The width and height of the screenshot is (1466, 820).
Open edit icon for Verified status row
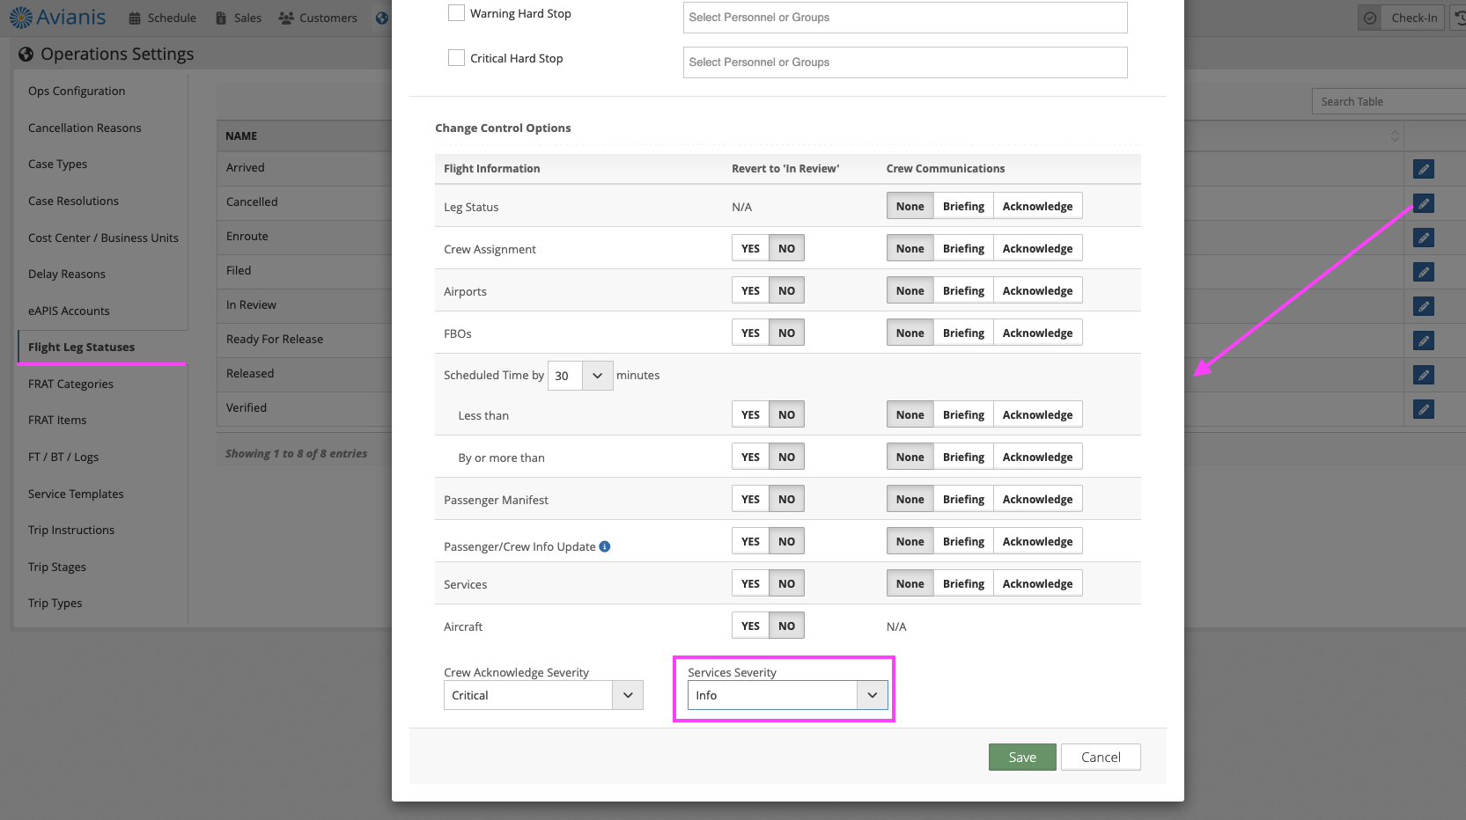point(1423,409)
